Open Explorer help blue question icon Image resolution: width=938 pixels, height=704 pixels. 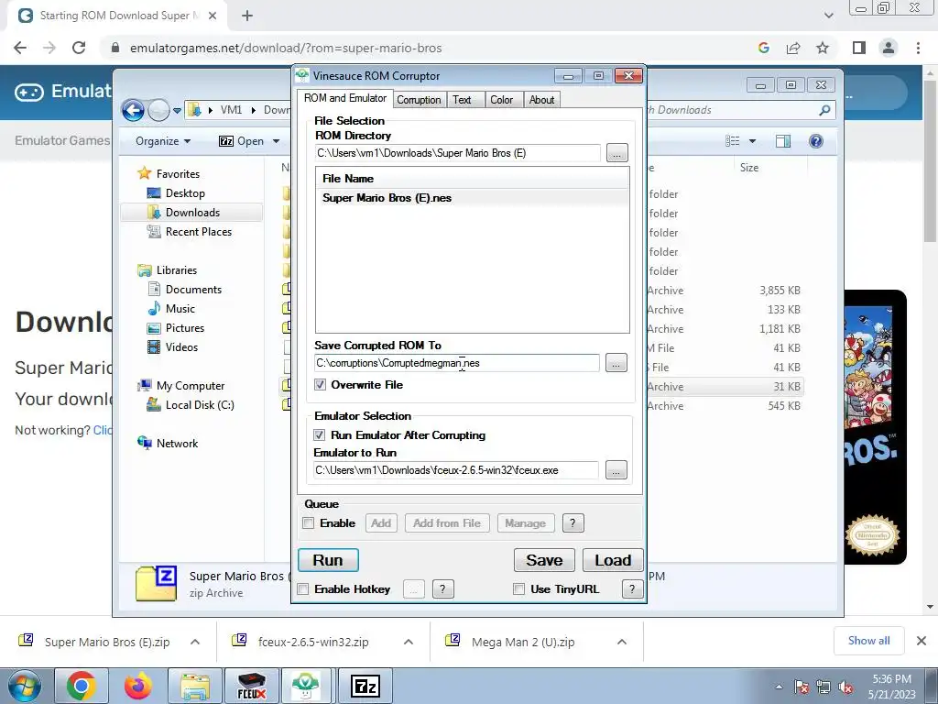(x=816, y=141)
